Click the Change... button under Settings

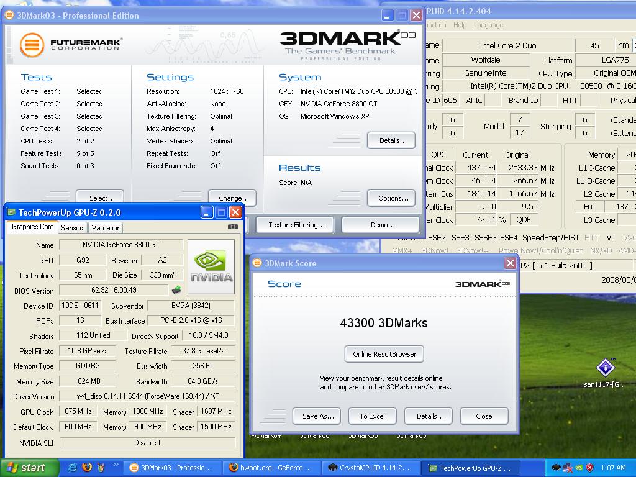tap(232, 197)
